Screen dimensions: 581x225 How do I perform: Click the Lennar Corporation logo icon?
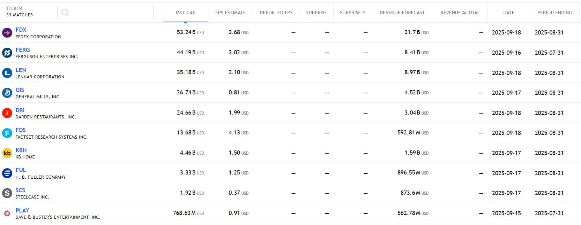point(7,73)
